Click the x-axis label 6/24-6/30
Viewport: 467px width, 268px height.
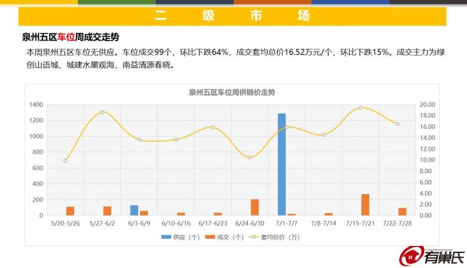(250, 223)
